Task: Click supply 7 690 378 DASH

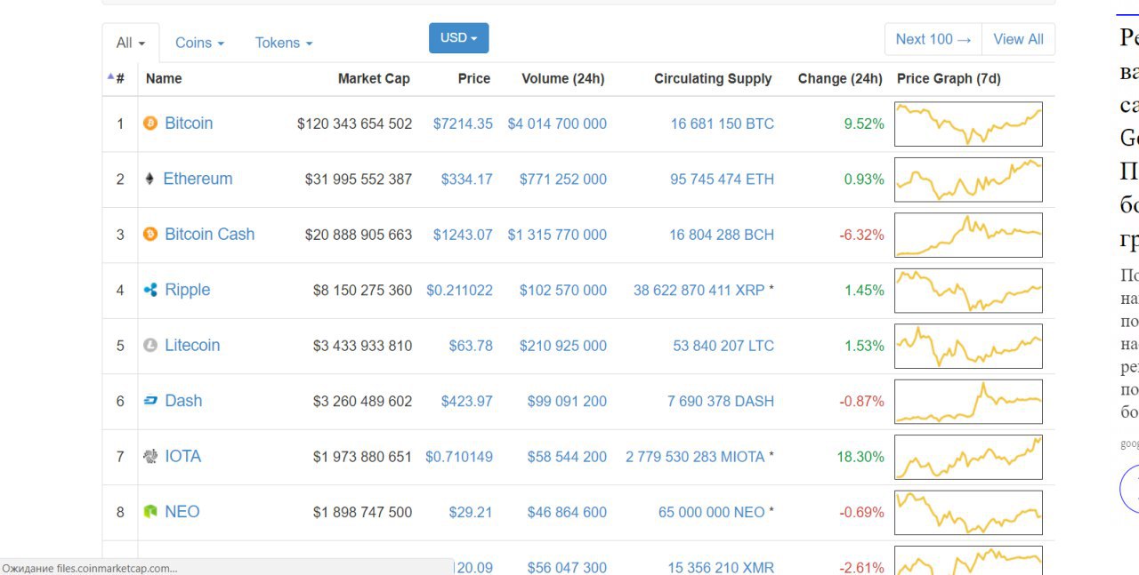Action: (721, 402)
